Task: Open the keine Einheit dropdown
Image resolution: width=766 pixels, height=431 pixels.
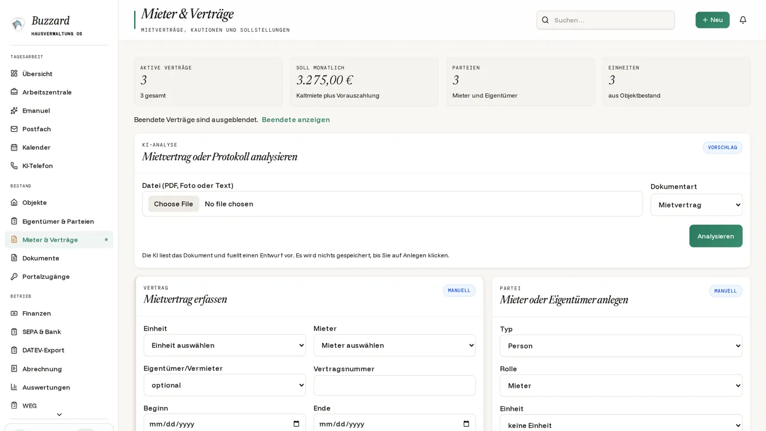Action: pyautogui.click(x=621, y=423)
